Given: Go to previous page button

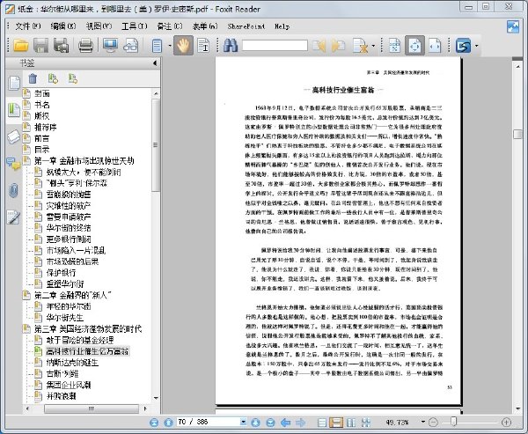Looking at the screenshot, I should (x=168, y=423).
